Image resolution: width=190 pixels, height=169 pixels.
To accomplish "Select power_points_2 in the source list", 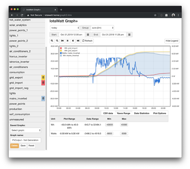I will [27, 41].
